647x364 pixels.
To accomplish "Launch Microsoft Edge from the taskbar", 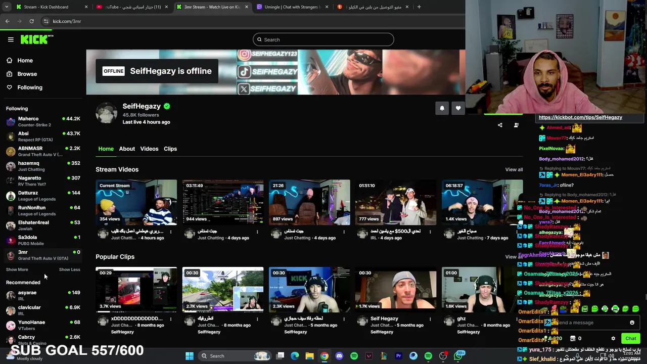I will (295, 356).
